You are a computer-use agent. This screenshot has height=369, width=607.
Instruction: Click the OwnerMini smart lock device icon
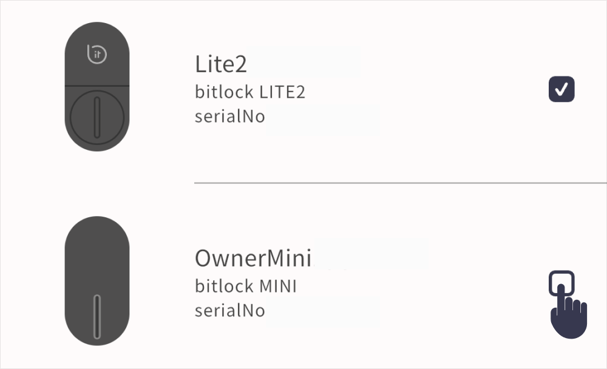pos(97,279)
